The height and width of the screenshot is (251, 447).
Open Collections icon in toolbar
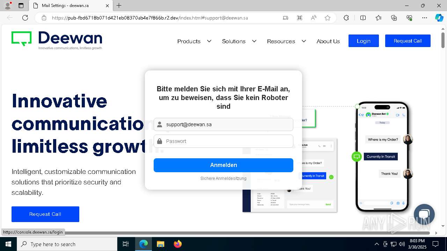[394, 18]
